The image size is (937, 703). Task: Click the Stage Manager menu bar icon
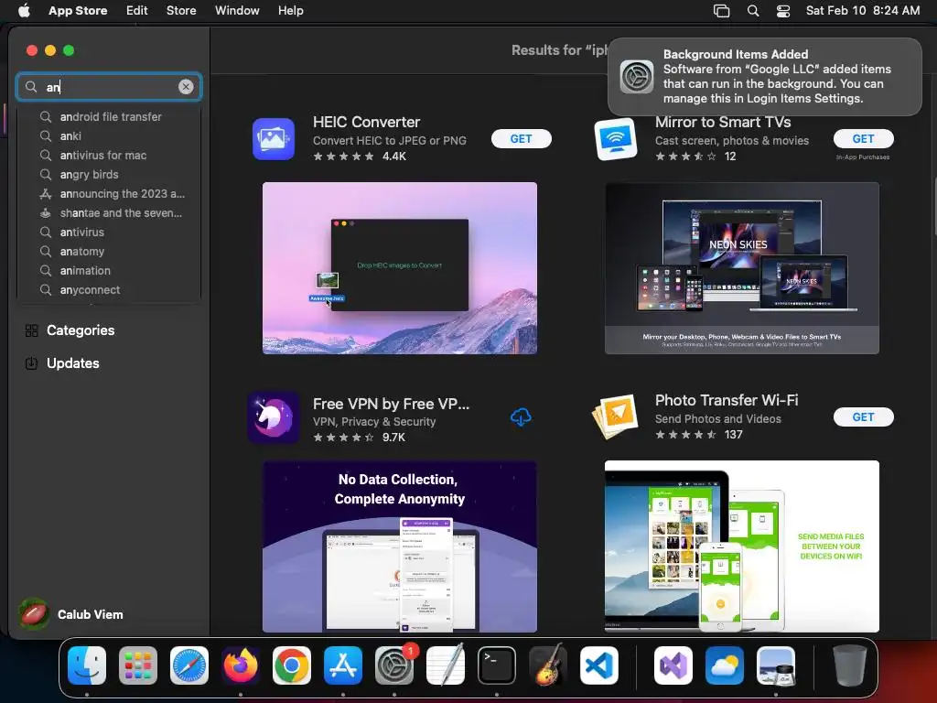[721, 11]
